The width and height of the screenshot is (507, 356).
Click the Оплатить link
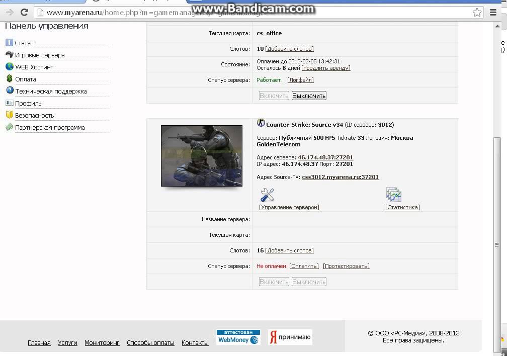(x=304, y=266)
